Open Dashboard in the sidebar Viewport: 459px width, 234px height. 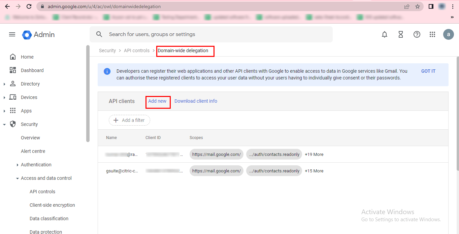(x=32, y=70)
